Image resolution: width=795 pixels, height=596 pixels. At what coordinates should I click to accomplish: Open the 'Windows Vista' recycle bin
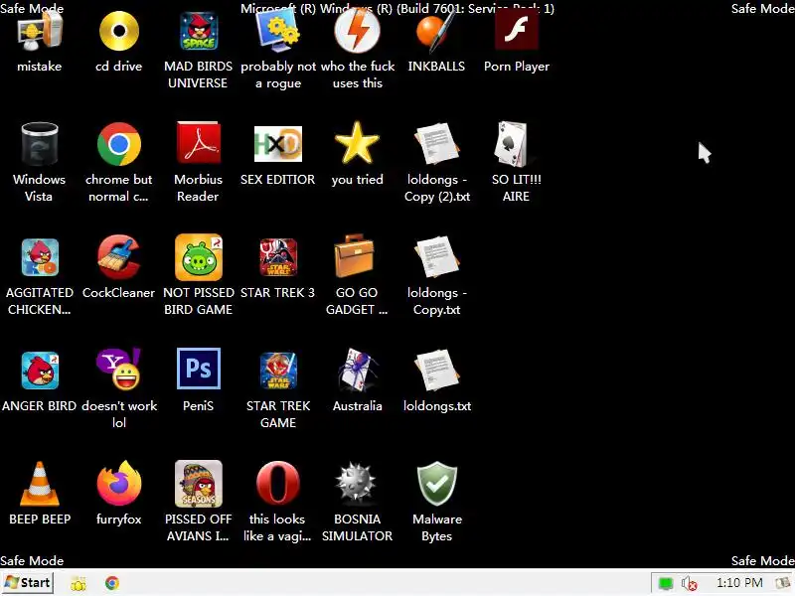point(40,144)
